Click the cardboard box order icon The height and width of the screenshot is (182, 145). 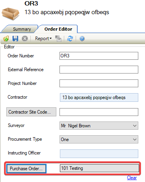(x=11, y=14)
